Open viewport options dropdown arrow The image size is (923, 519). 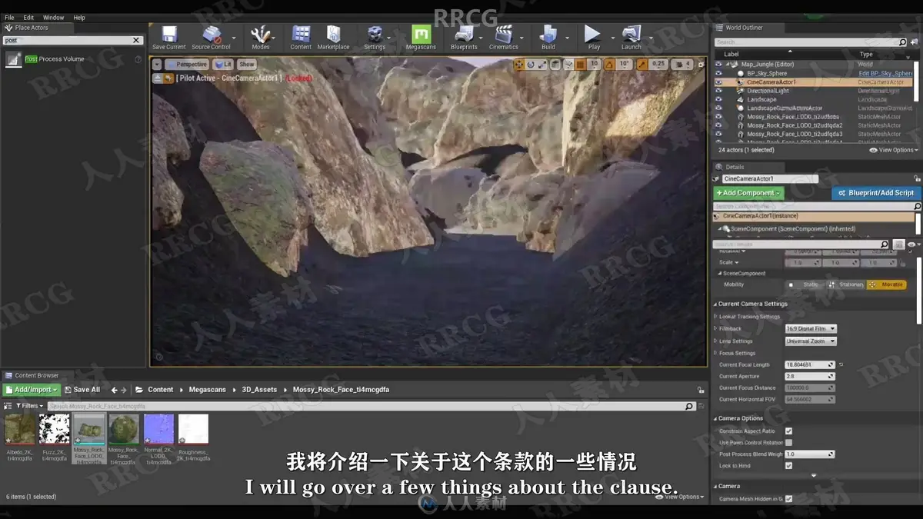click(157, 65)
